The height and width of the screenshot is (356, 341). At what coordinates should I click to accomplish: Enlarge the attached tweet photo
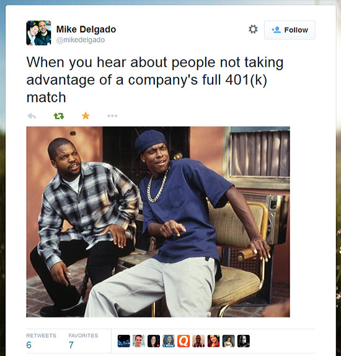tap(158, 222)
